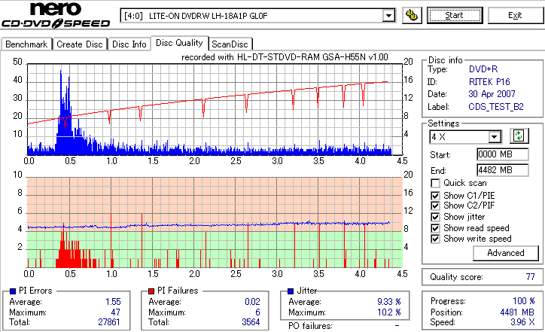Screen dimensions: 545x332
Task: Click the End position MB field
Action: 503,170
